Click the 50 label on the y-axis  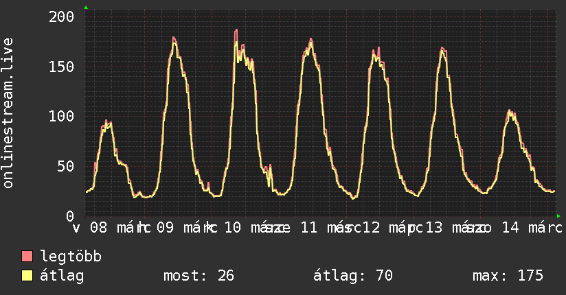pyautogui.click(x=65, y=166)
